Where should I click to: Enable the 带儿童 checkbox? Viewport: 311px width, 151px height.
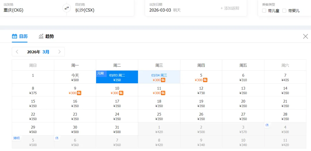(264, 11)
